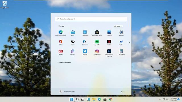The image size is (182, 102).
Task: Open the notification badge in tray
Action: 179,99
